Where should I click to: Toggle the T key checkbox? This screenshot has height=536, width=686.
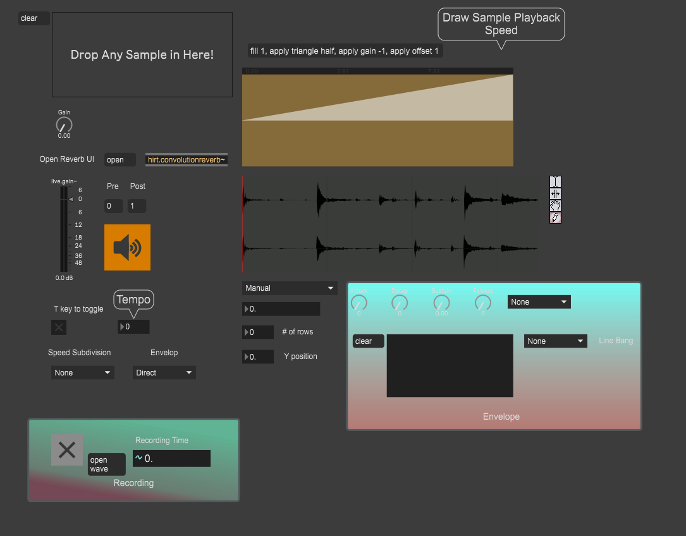(x=58, y=327)
